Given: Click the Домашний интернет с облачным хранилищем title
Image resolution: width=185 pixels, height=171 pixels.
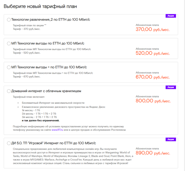Looking at the screenshot, I should (x=46, y=91).
